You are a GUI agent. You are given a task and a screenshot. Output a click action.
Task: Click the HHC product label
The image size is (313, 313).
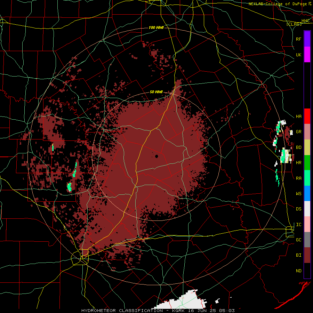click(x=305, y=21)
